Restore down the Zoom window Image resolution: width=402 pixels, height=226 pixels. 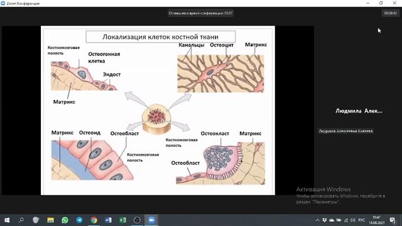pyautogui.click(x=381, y=3)
